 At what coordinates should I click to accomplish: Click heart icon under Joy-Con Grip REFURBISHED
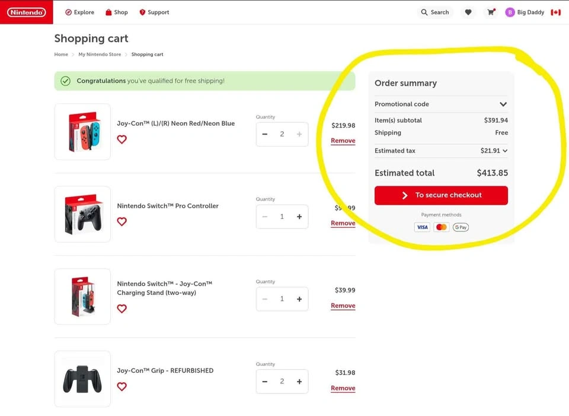(x=122, y=386)
